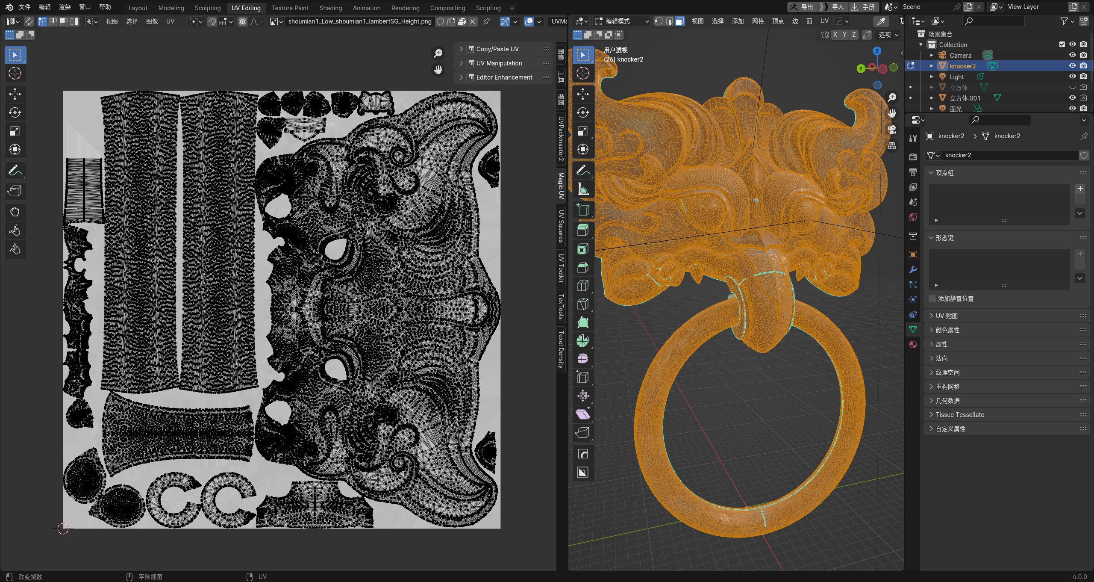Image resolution: width=1094 pixels, height=582 pixels.
Task: Toggle Camera visibility eye in outliner
Action: click(1072, 55)
